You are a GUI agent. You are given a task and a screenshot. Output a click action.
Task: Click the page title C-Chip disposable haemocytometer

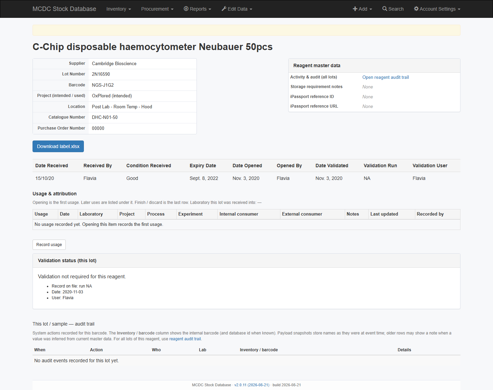(x=152, y=47)
